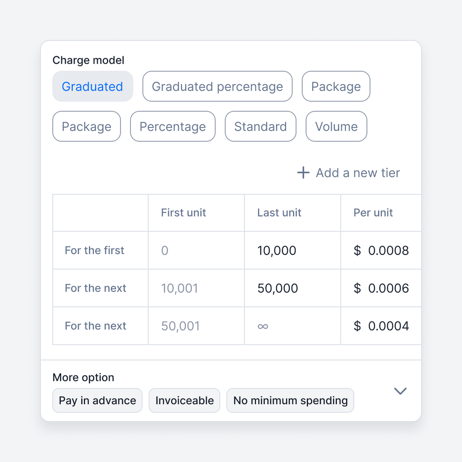Select the Percentage charge model
This screenshot has height=462, width=462.
(x=172, y=126)
